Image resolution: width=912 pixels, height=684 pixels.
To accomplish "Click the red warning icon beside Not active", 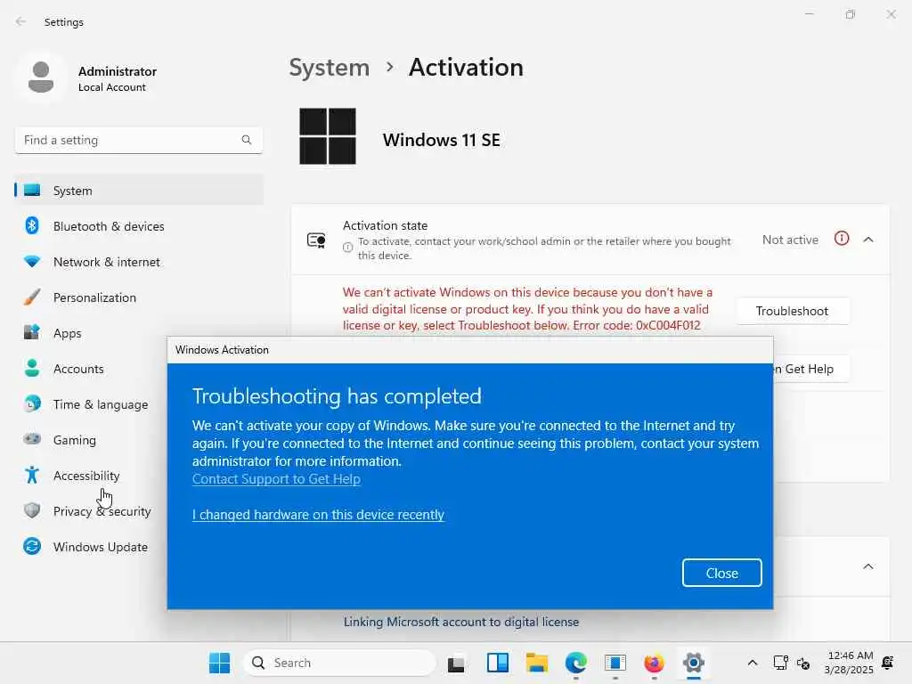I will pos(842,239).
